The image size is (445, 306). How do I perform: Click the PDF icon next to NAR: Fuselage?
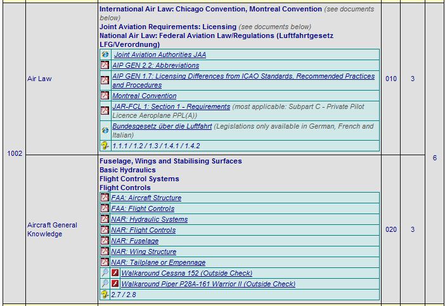(x=105, y=241)
